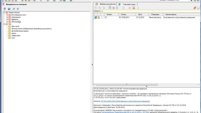Tick the checkbox in the СП 52.13330.2011 row
Screen dimensions: 201x113
pos(102,18)
